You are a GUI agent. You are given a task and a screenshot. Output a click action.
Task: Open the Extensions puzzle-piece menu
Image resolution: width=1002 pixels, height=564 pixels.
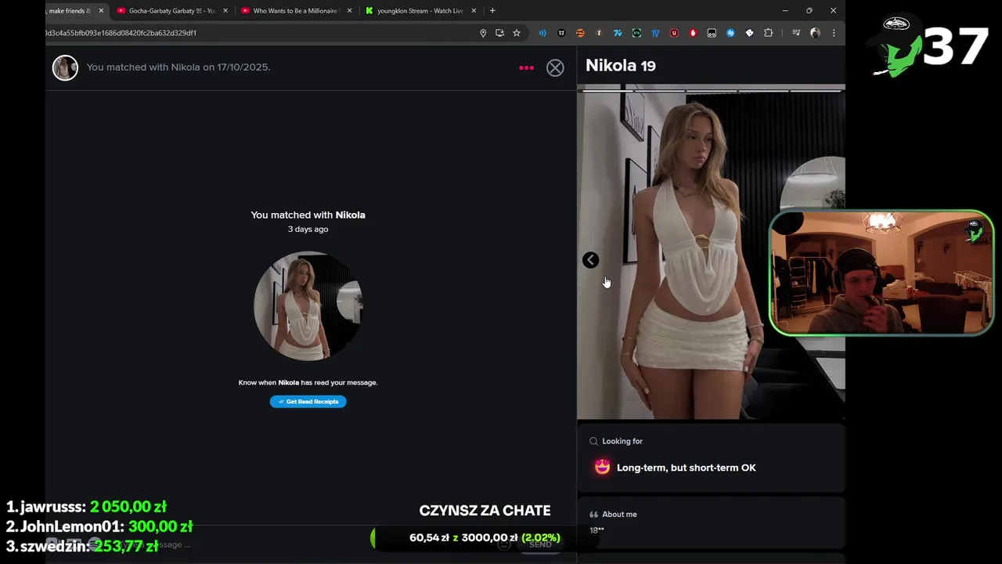pyautogui.click(x=768, y=33)
